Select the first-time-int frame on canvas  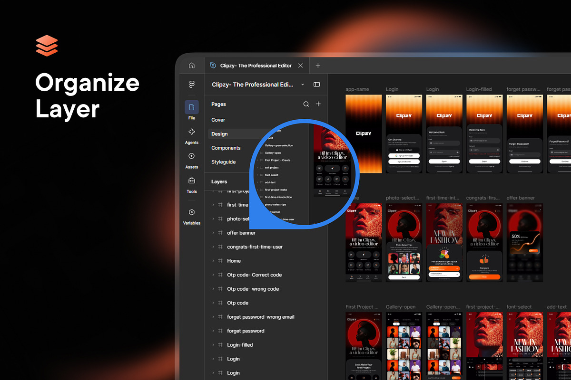444,242
